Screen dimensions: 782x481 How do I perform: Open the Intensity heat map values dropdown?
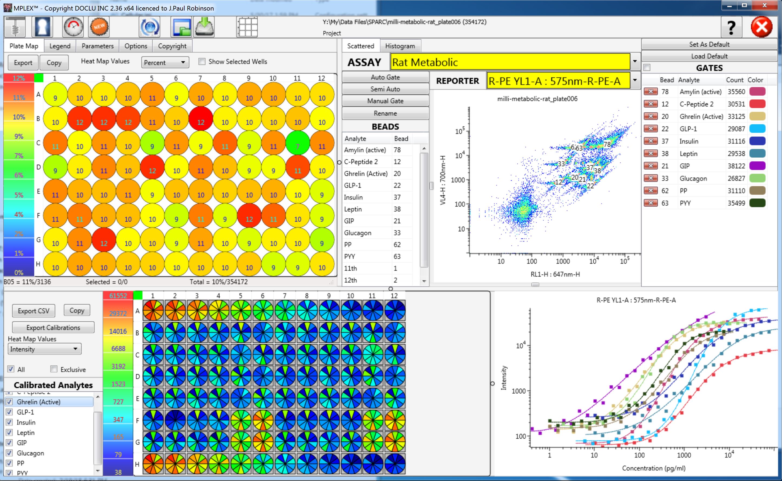[44, 349]
